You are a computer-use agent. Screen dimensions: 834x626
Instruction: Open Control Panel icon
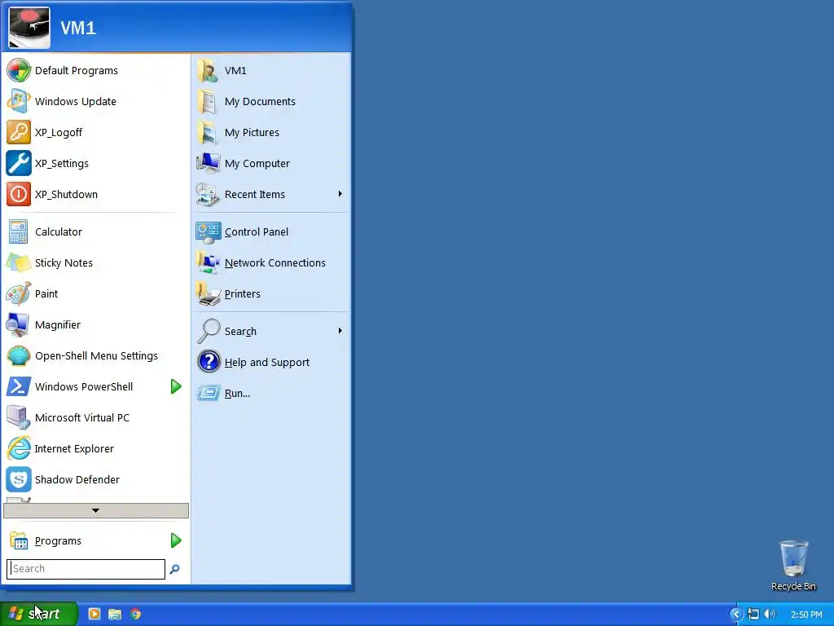(x=208, y=231)
